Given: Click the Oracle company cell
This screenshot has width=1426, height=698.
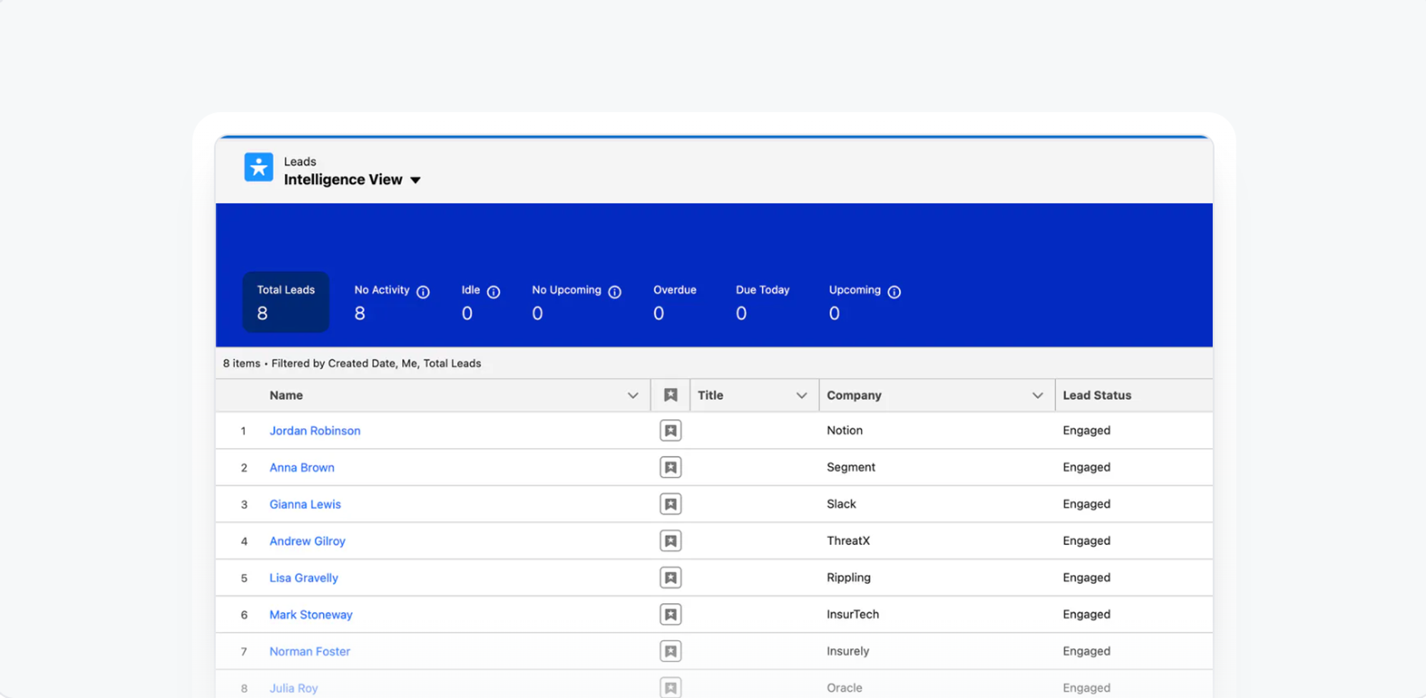Looking at the screenshot, I should (x=844, y=688).
